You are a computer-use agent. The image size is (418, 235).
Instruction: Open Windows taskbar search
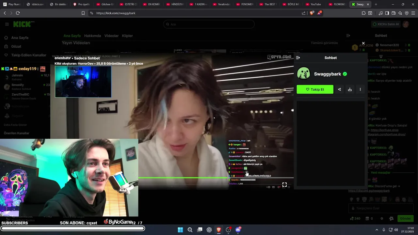click(190, 230)
